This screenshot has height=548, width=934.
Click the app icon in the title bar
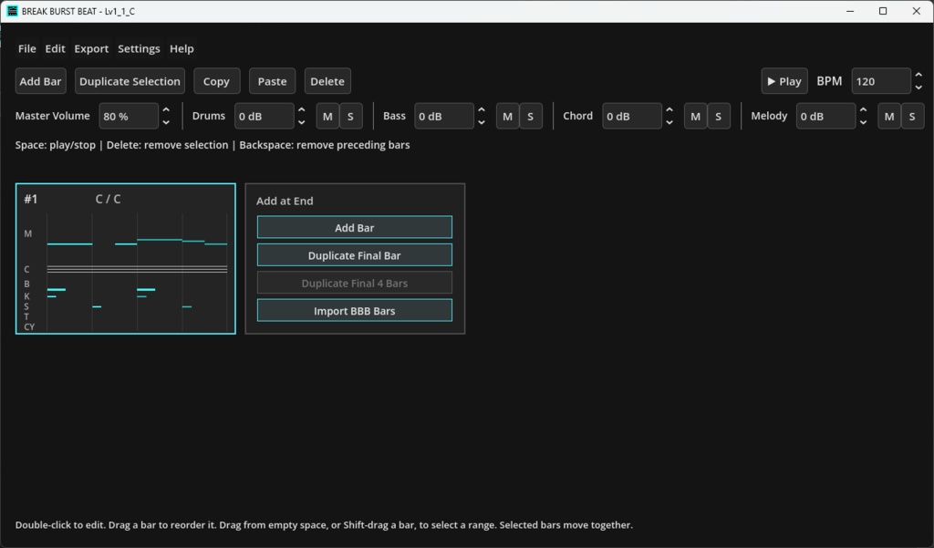coord(12,11)
